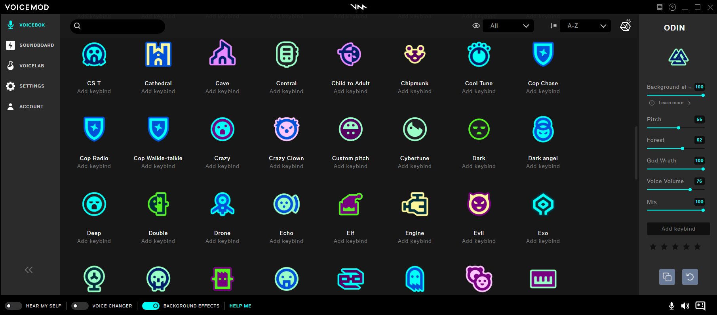Select the CS T voice icon

pyautogui.click(x=94, y=54)
